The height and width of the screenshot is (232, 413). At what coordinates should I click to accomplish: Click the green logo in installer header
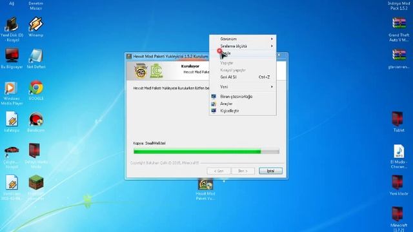(156, 71)
